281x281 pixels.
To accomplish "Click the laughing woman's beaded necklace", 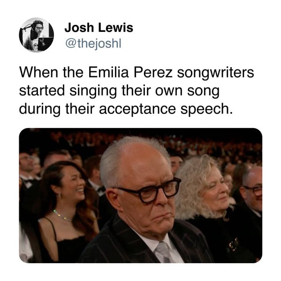I will coord(62,215).
